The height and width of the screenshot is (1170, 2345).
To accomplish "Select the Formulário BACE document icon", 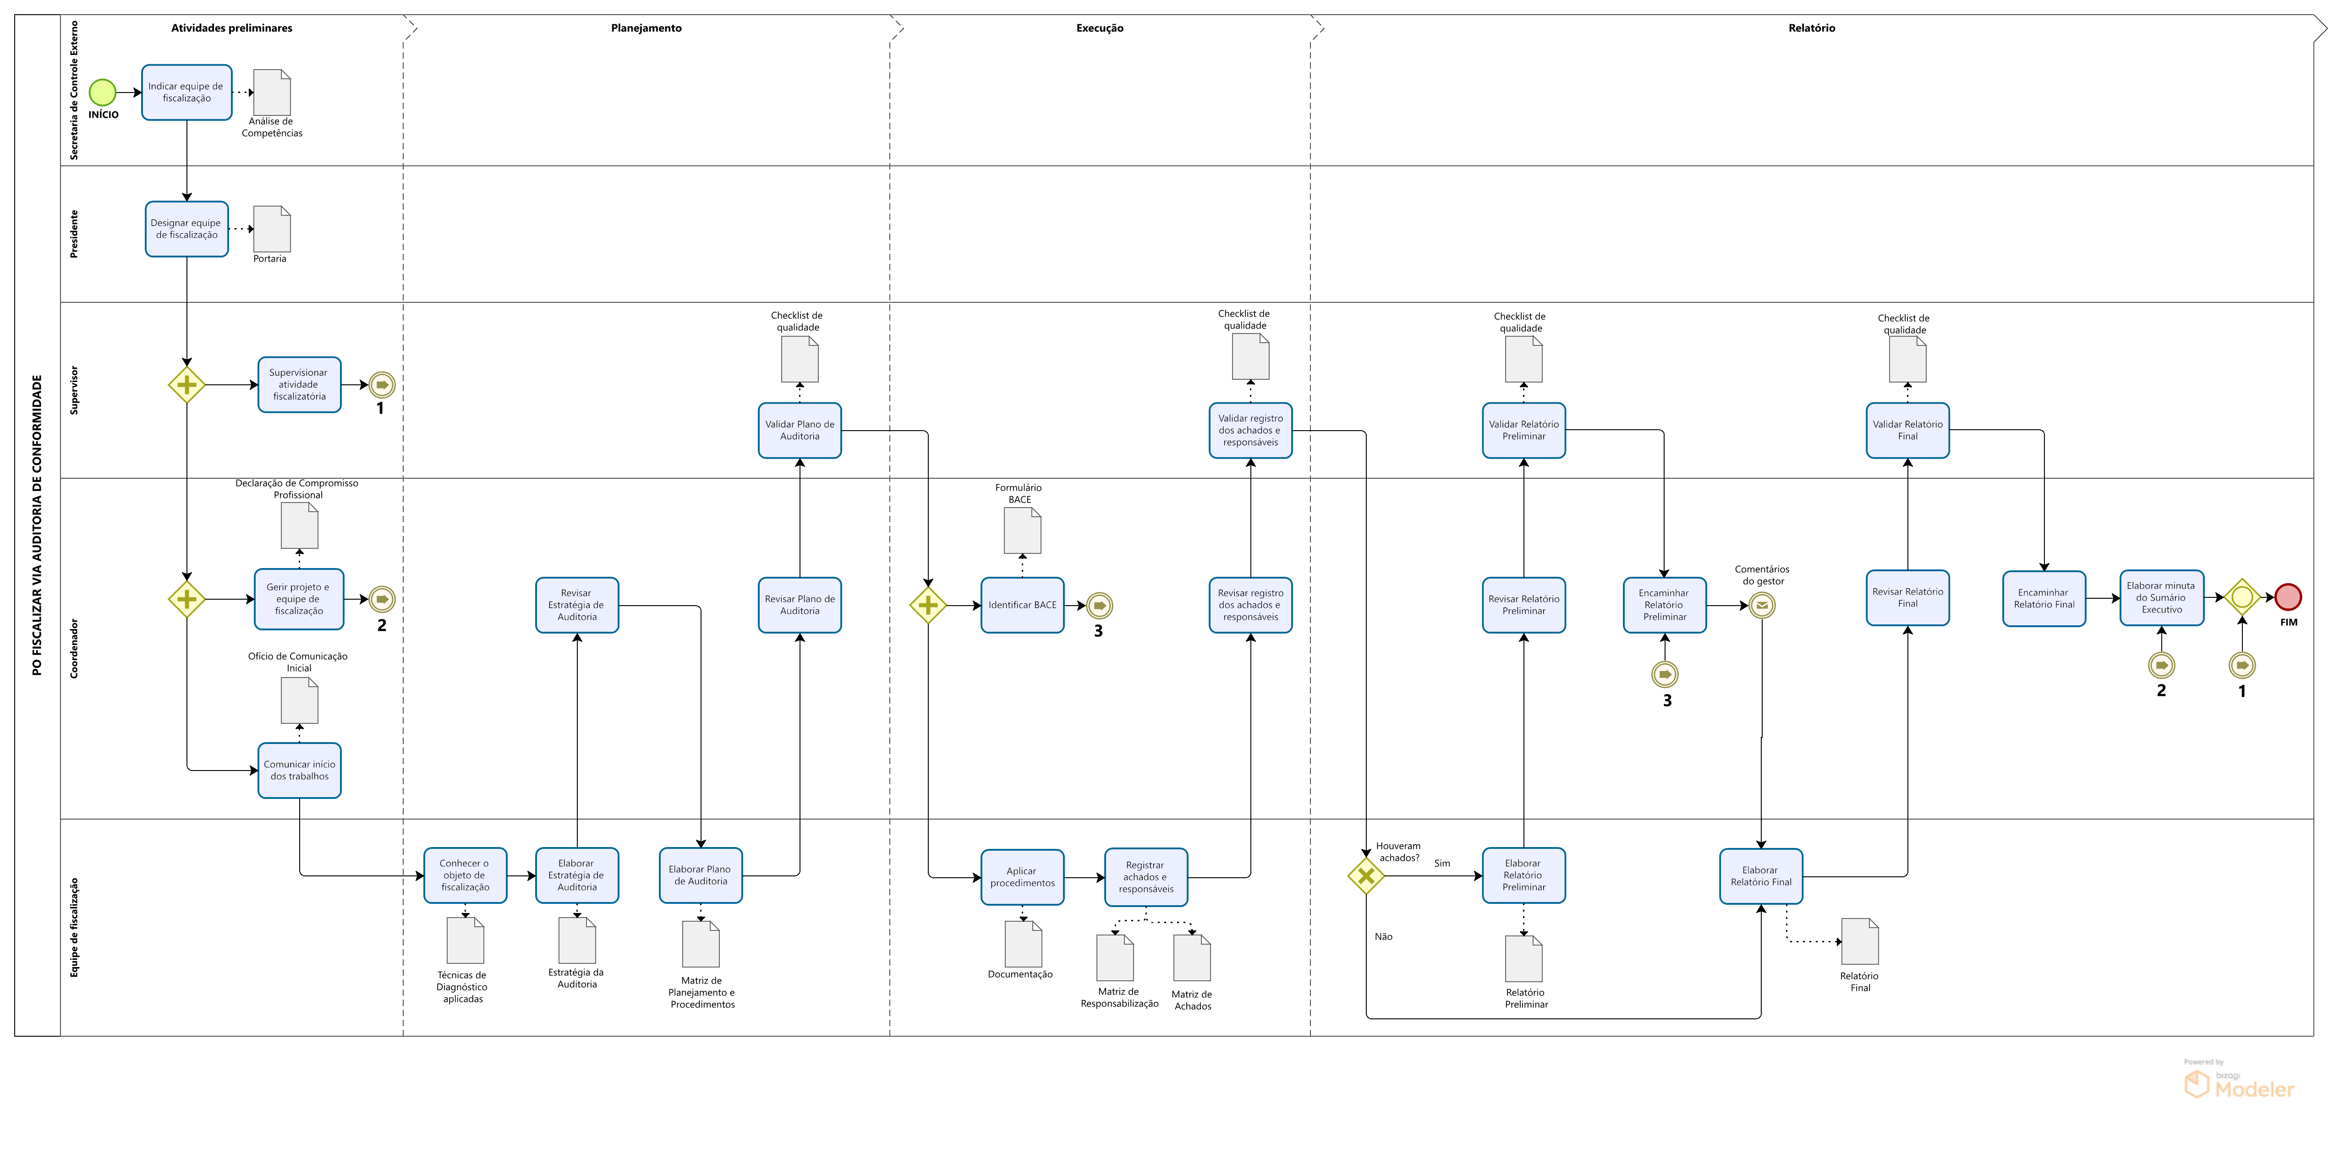I will click(1022, 531).
